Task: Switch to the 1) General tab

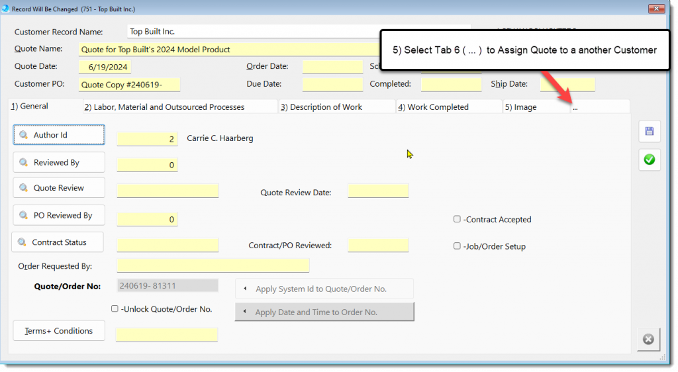Action: 46,107
